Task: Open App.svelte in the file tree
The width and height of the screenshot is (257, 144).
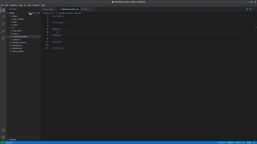Action: [17, 31]
